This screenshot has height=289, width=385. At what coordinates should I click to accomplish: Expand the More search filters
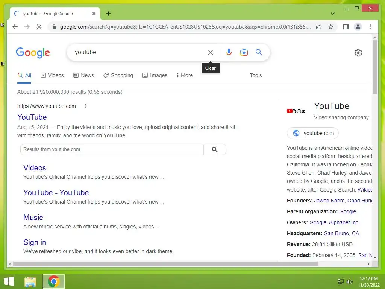185,75
